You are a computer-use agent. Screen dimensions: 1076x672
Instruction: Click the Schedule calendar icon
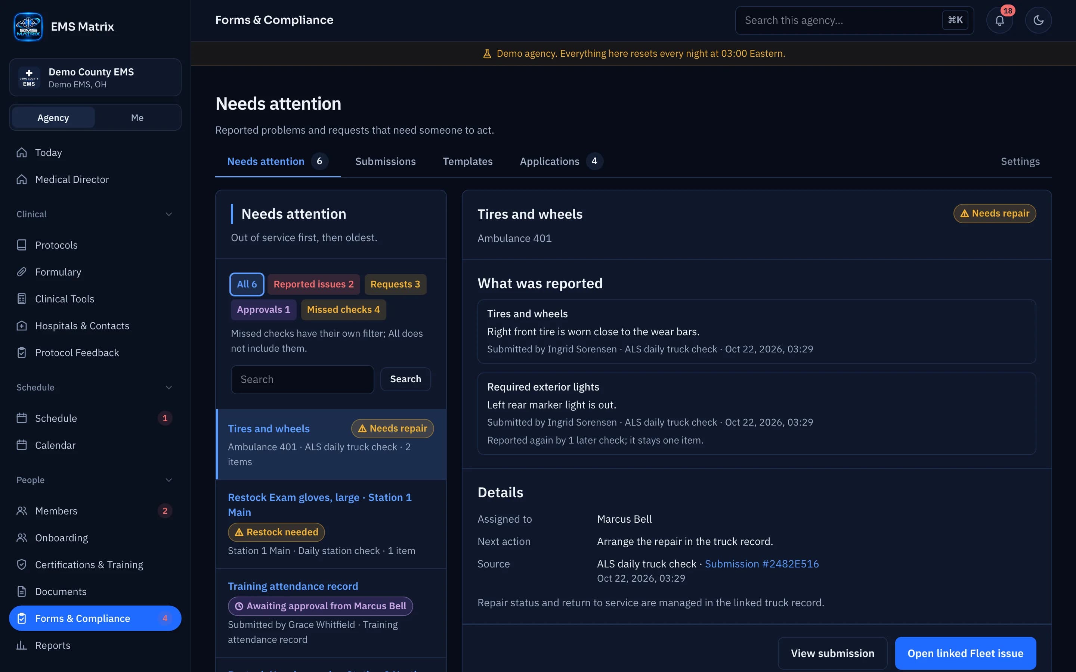tap(22, 418)
